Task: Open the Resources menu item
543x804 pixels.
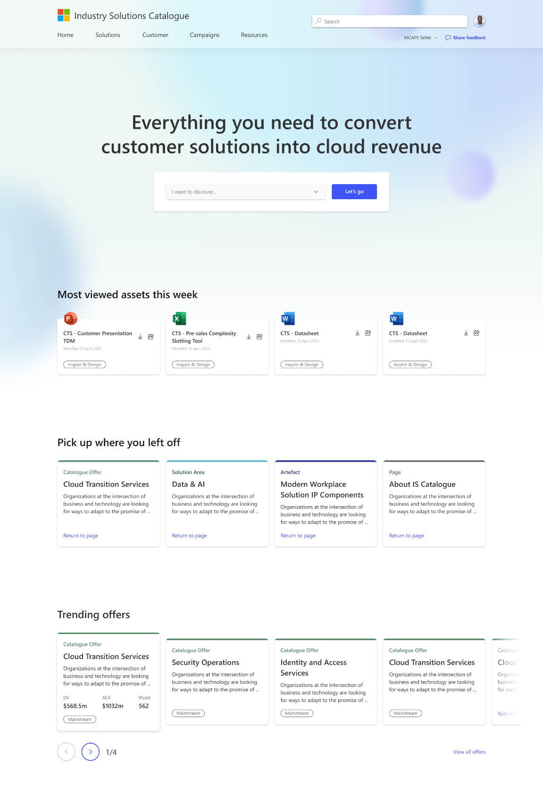Action: [254, 35]
